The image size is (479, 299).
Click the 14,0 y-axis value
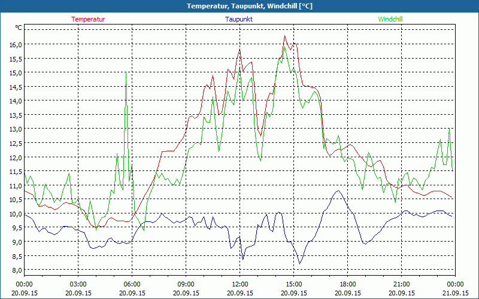click(16, 101)
